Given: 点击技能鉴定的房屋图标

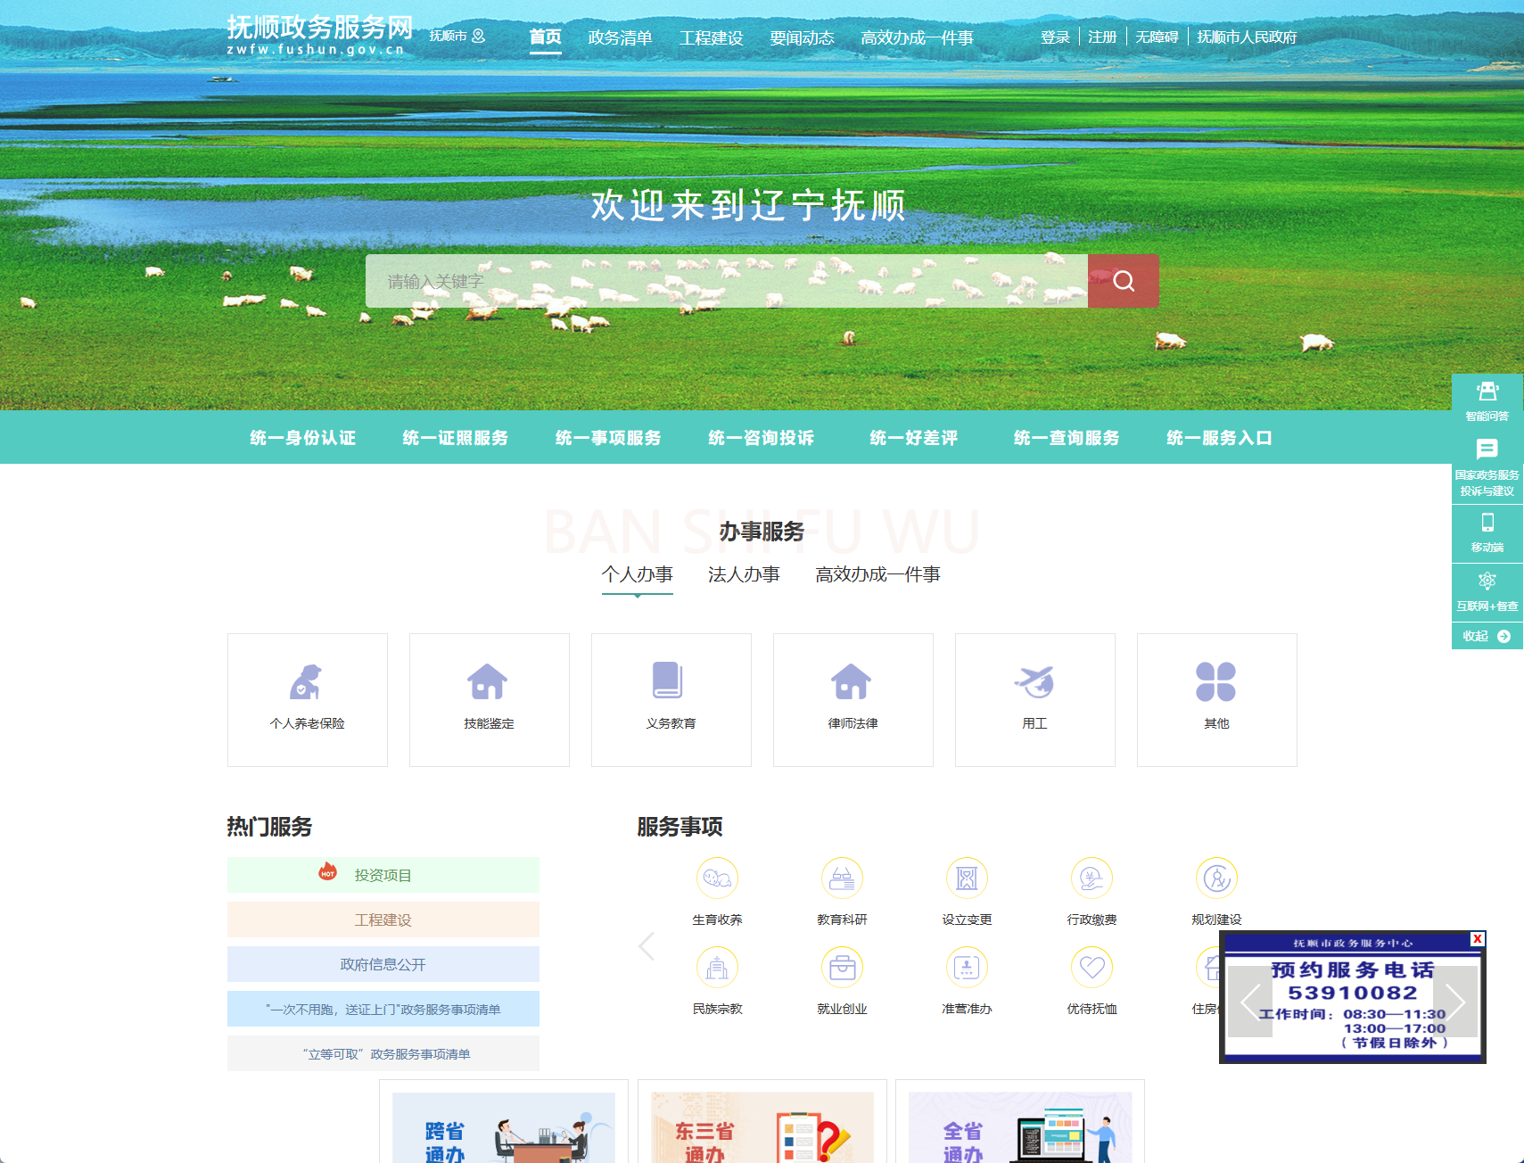Looking at the screenshot, I should [x=488, y=683].
